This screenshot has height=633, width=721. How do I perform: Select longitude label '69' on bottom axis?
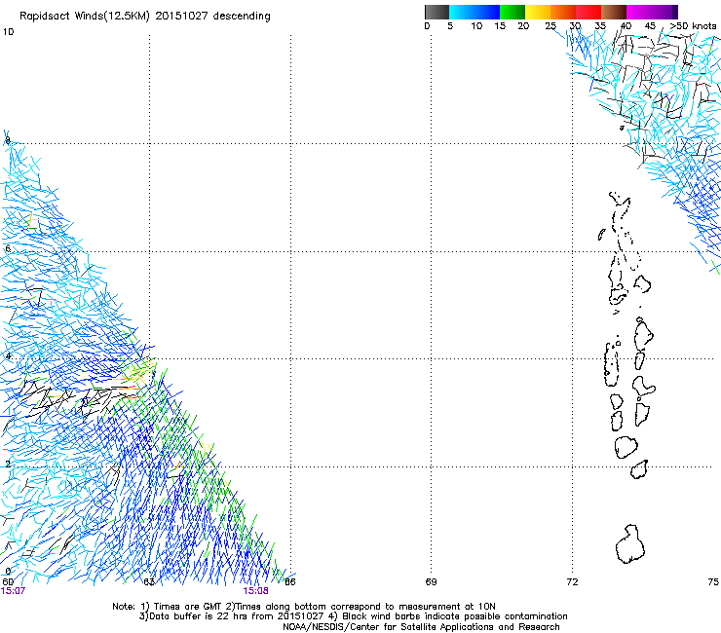pos(431,582)
